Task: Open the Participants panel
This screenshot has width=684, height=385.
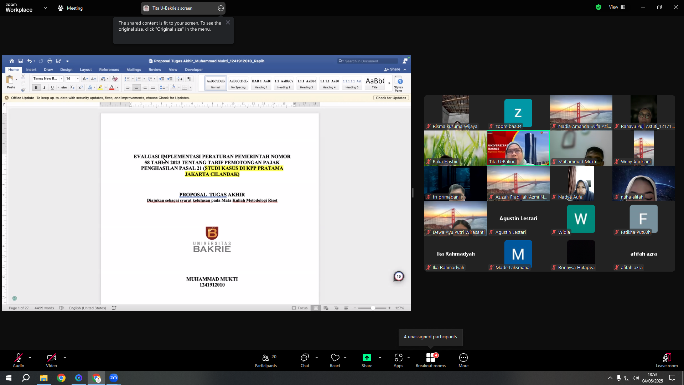Action: 266,360
